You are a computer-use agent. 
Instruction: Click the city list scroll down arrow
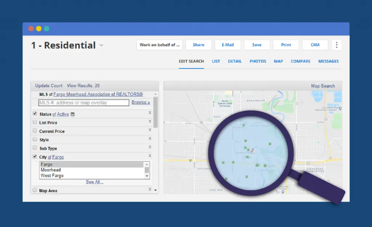click(x=147, y=176)
